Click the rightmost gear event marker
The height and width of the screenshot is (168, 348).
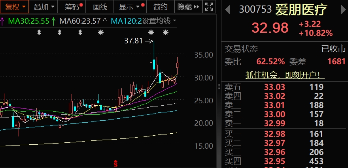[165, 32]
